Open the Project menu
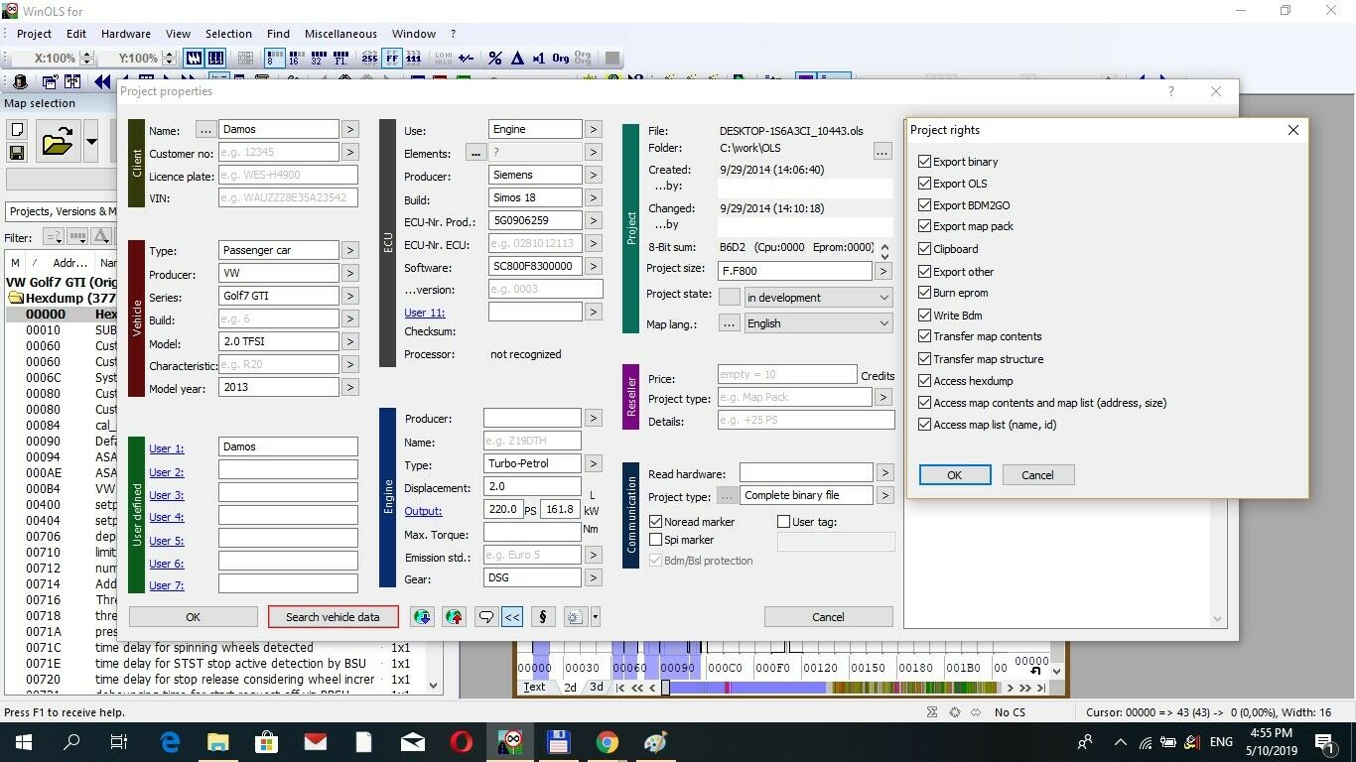This screenshot has height=762, width=1356. pyautogui.click(x=35, y=34)
